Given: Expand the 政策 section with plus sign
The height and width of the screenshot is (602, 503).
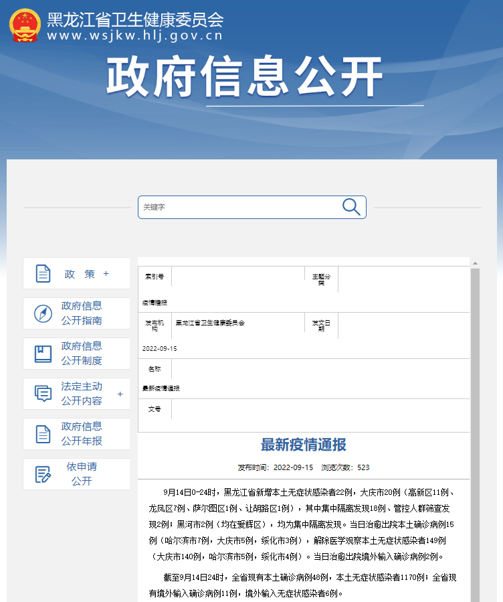Looking at the screenshot, I should [x=106, y=273].
